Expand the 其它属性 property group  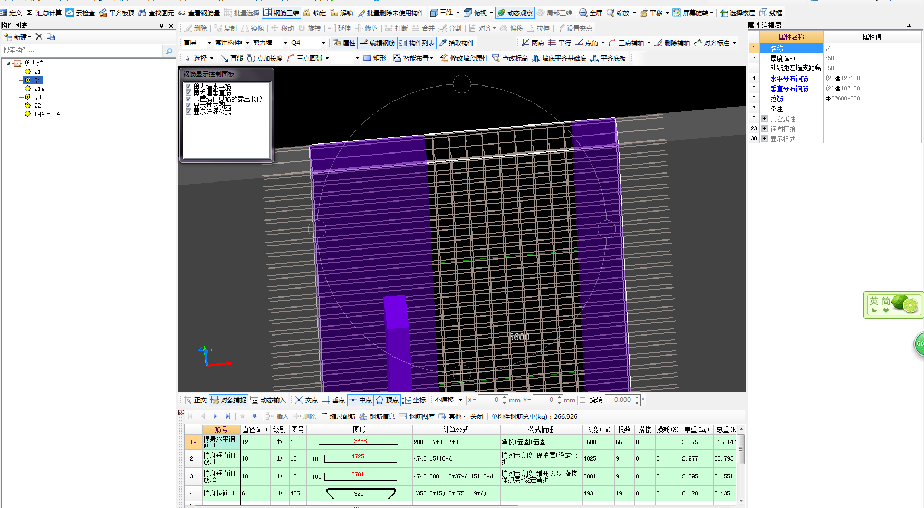[x=764, y=119]
